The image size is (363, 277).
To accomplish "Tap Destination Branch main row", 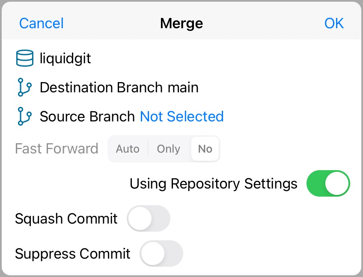I will [119, 87].
